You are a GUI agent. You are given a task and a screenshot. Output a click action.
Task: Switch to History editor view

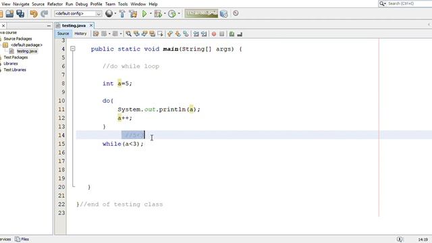pyautogui.click(x=80, y=34)
